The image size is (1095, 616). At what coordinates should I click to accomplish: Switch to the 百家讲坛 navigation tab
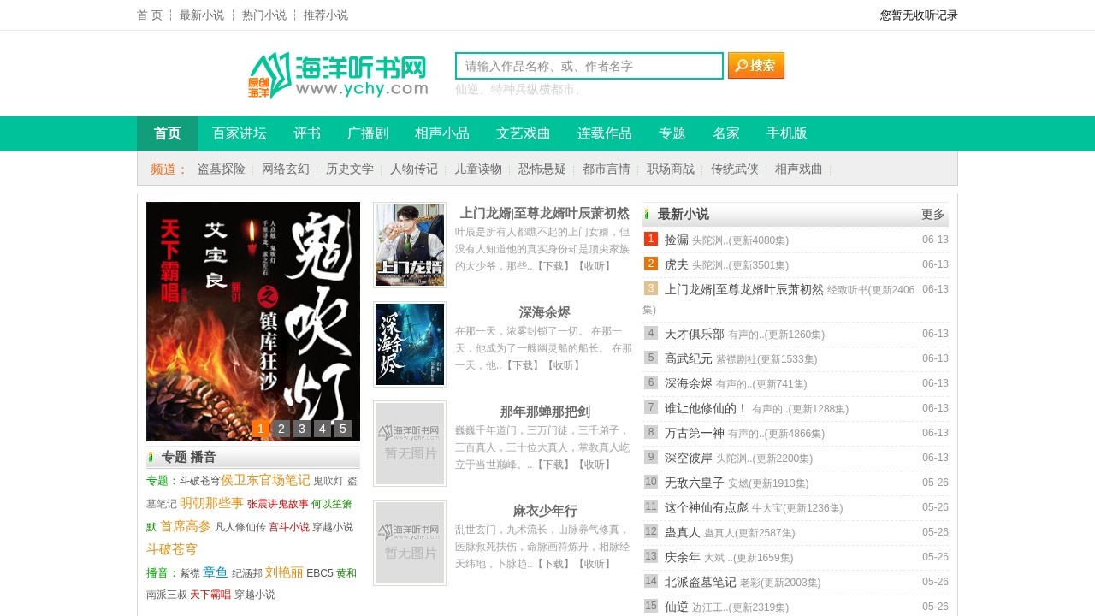239,133
